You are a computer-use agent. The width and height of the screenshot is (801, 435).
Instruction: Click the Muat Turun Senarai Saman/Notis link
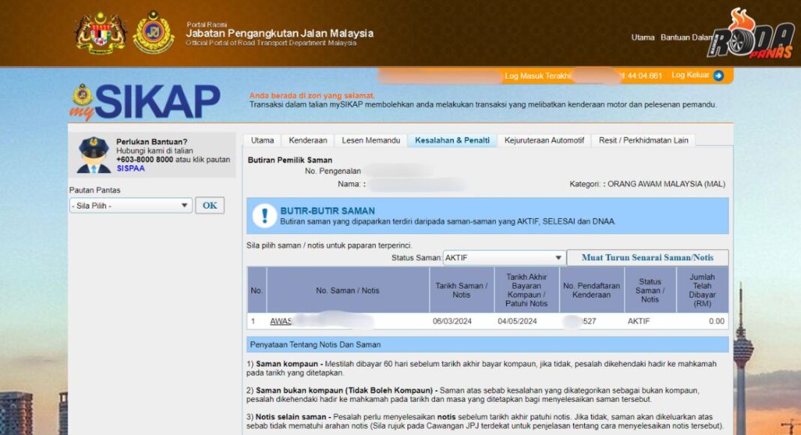click(646, 257)
